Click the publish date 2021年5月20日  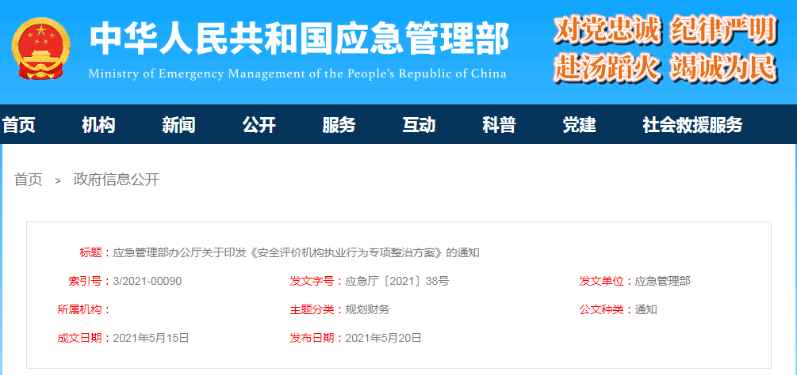[x=383, y=338]
